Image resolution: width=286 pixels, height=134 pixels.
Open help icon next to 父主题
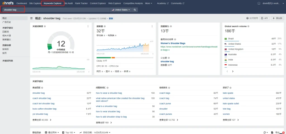click(168, 58)
